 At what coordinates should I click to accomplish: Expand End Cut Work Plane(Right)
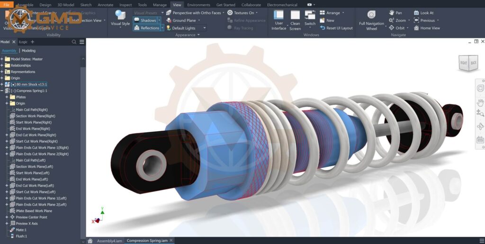7,135
